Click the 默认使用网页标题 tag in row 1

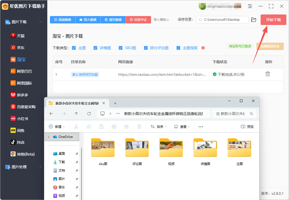coord(85,74)
